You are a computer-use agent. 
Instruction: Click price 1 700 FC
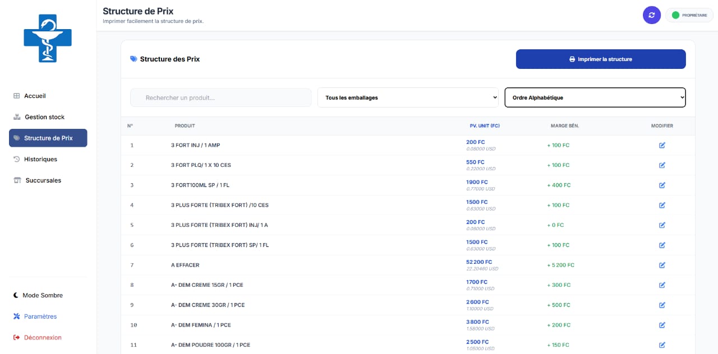coord(477,282)
